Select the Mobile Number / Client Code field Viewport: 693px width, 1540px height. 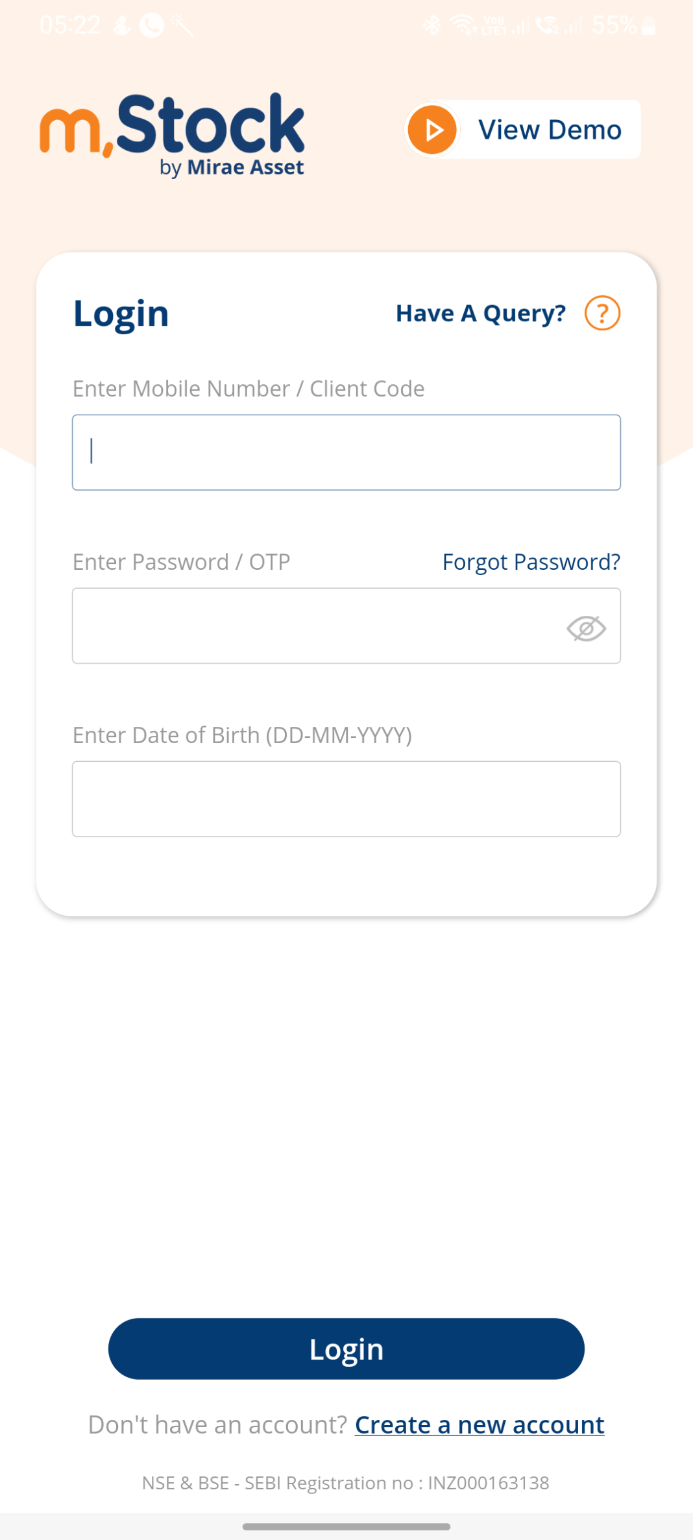click(x=346, y=452)
